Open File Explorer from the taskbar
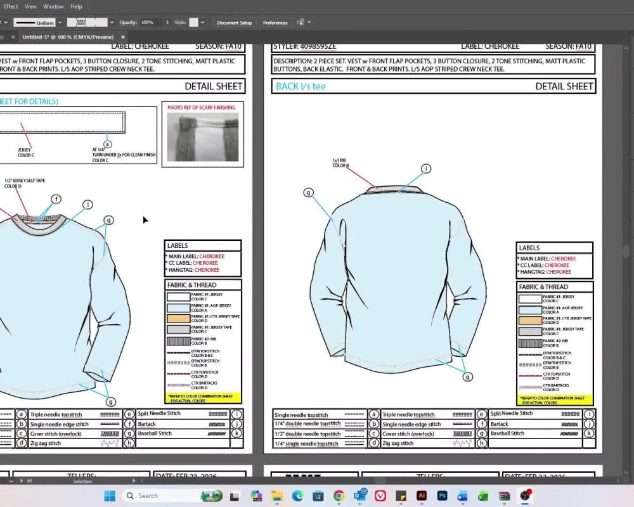The width and height of the screenshot is (634, 507). (x=277, y=496)
